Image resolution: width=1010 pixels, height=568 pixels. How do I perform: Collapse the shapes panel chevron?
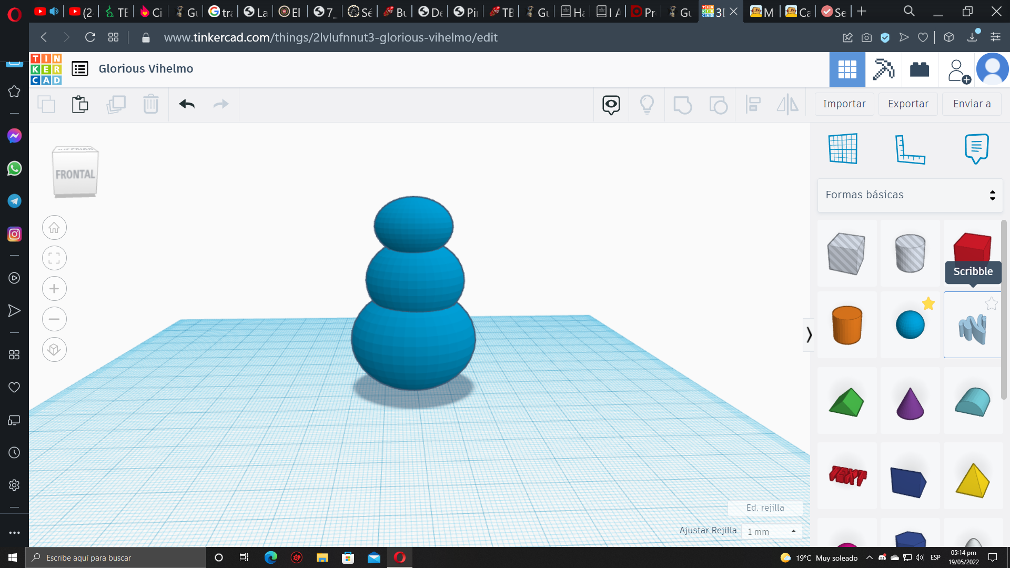click(809, 334)
